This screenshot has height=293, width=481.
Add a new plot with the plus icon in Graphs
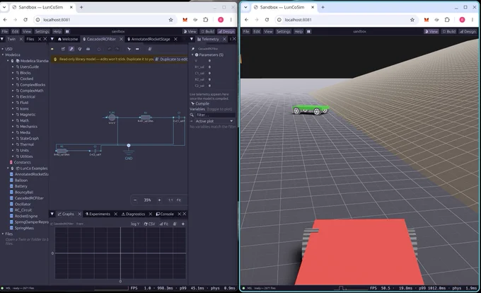[x=182, y=224]
